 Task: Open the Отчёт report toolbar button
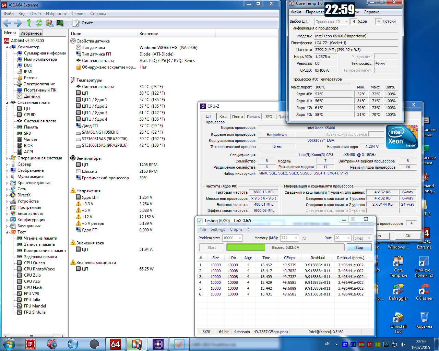pyautogui.click(x=83, y=23)
